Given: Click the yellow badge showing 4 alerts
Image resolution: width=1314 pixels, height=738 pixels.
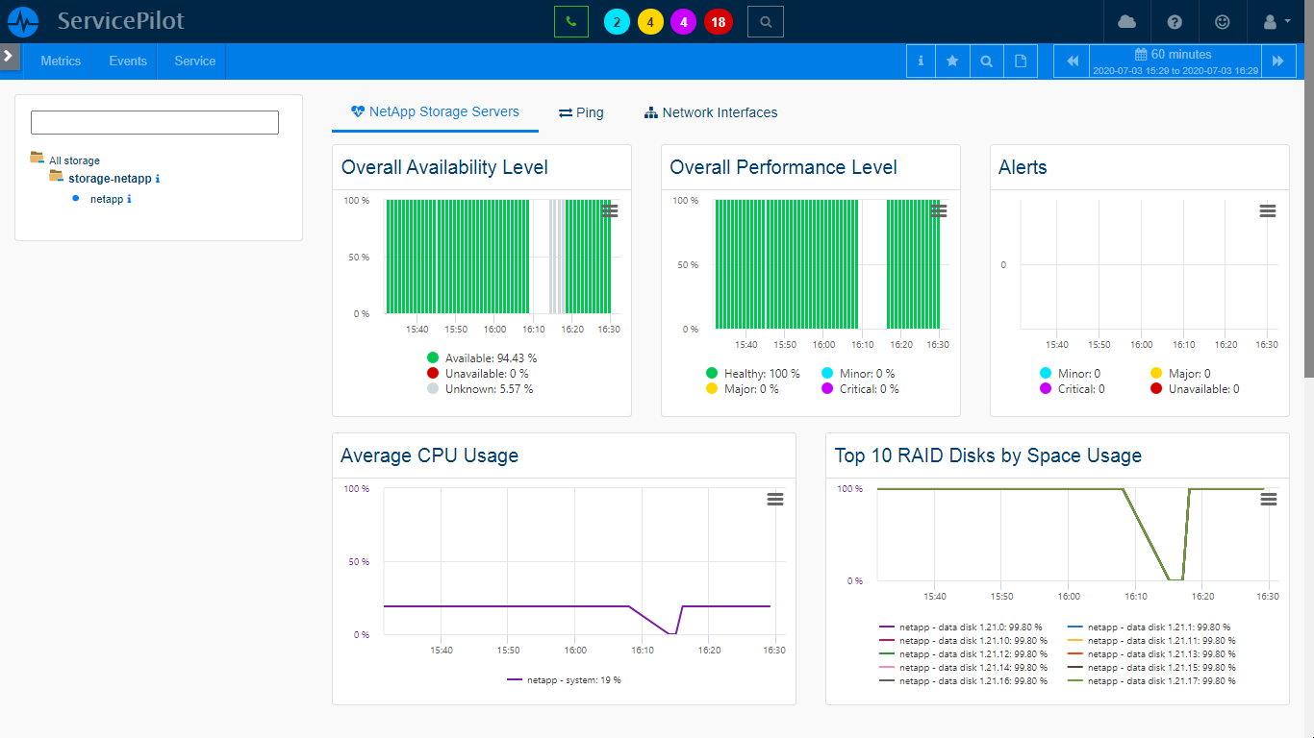Looking at the screenshot, I should coord(650,21).
